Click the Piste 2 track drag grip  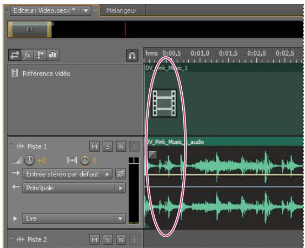coord(11,239)
